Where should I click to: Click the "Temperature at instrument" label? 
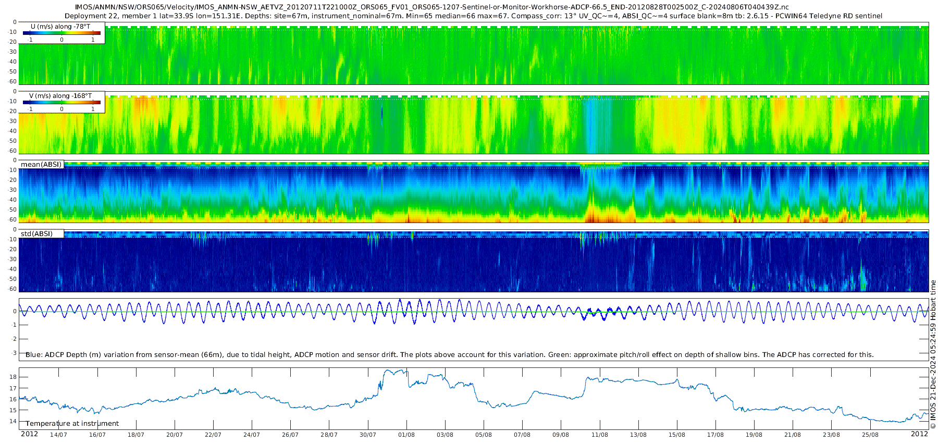72,424
